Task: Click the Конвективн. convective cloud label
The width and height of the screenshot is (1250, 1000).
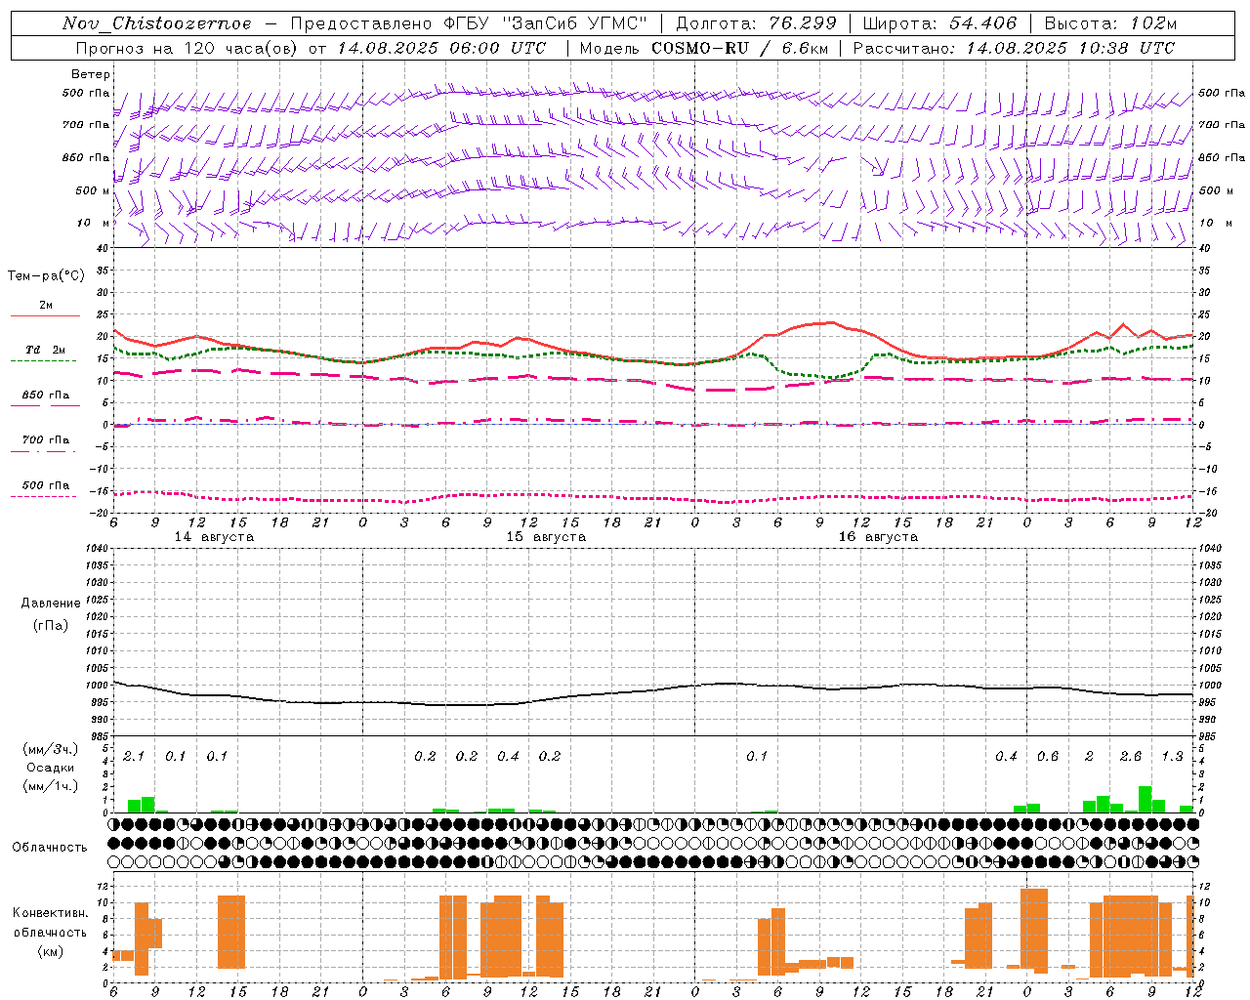Action: [x=50, y=913]
